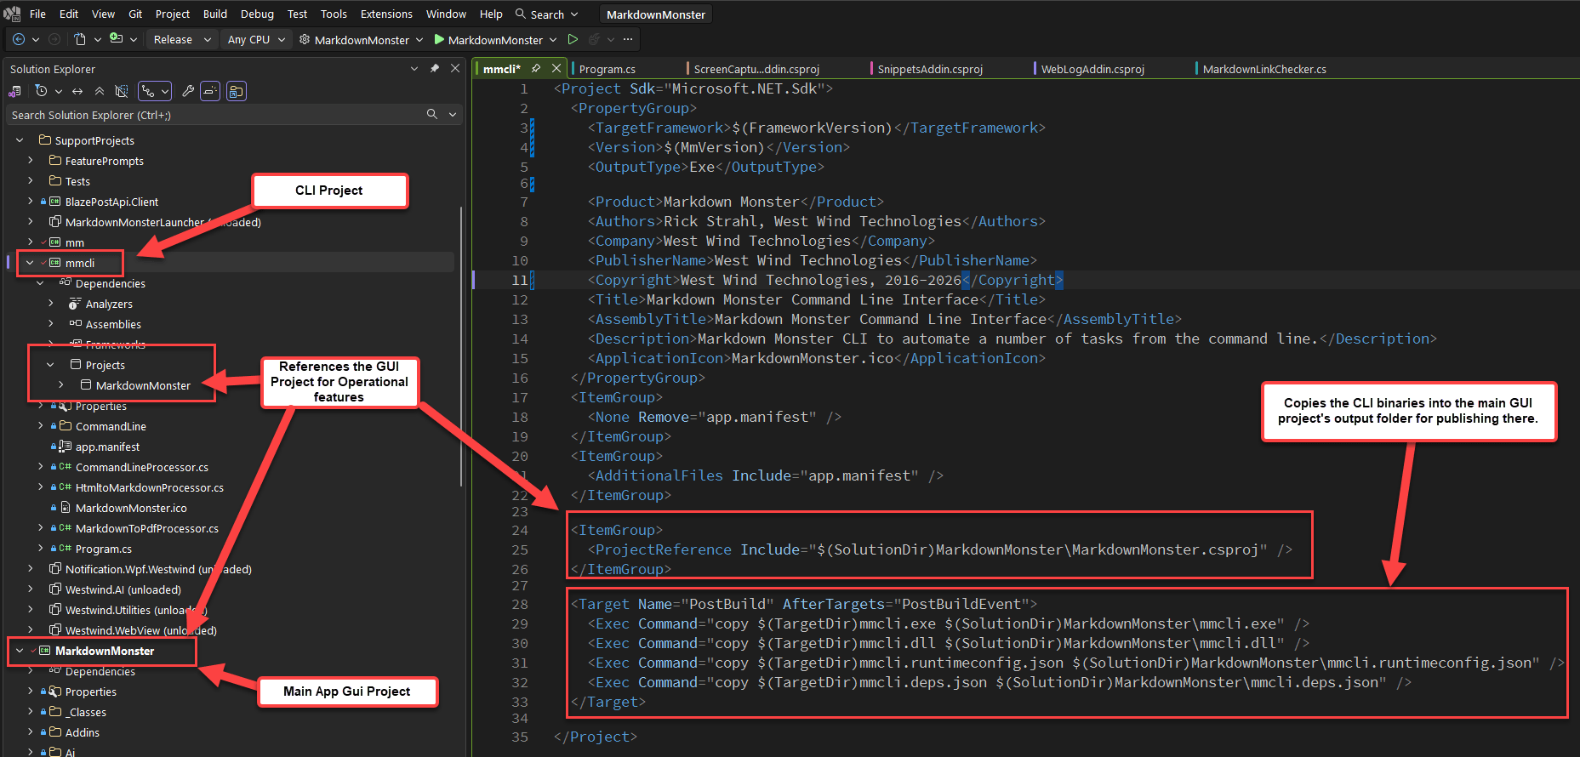Open the File menu
The height and width of the screenshot is (757, 1580).
[x=37, y=14]
